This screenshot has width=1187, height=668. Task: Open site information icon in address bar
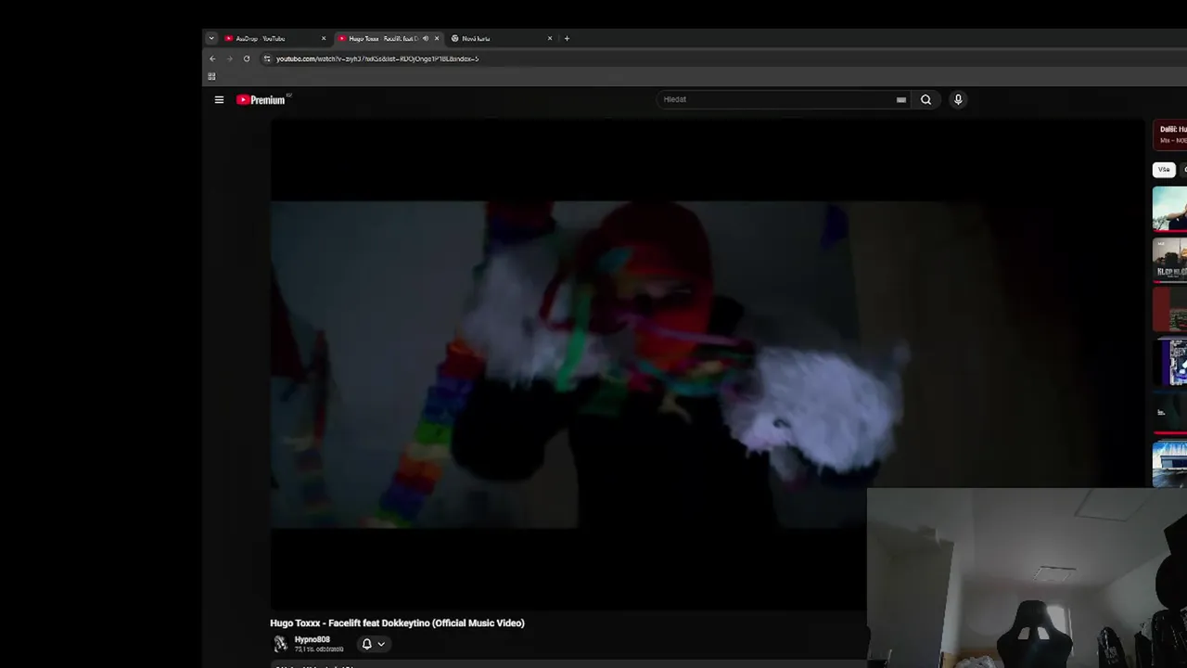tap(267, 58)
